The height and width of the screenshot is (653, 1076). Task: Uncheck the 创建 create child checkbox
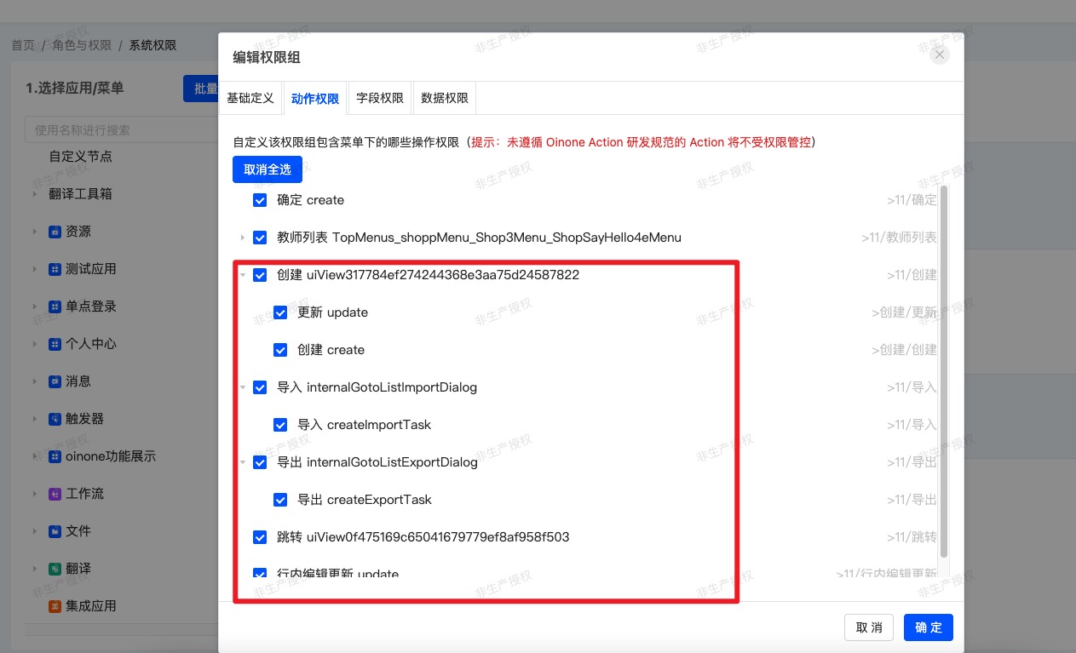[280, 350]
